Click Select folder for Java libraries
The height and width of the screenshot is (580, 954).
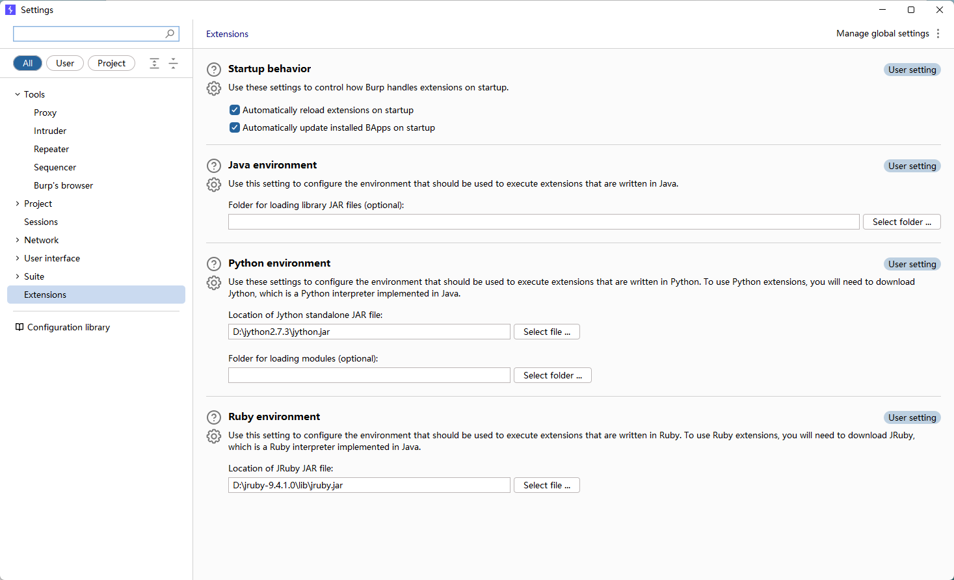[901, 222]
